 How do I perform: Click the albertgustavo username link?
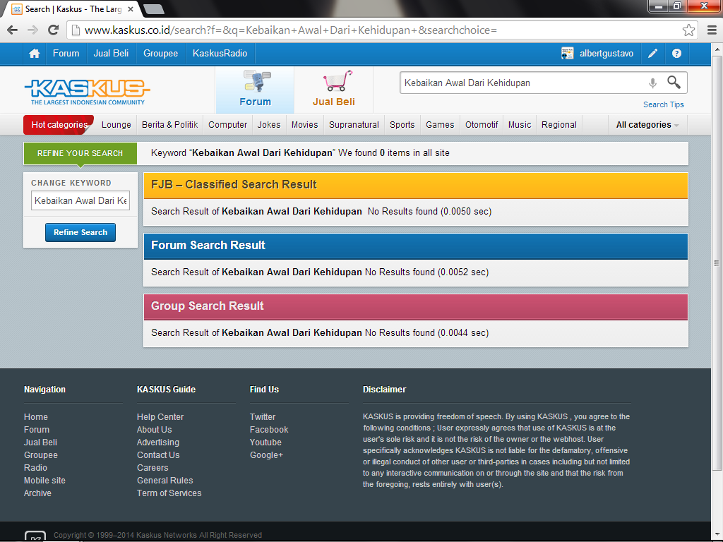click(x=607, y=54)
